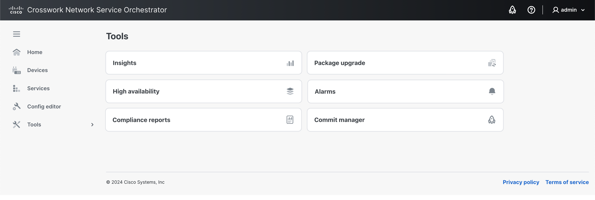Click the Services icon in sidebar

[17, 89]
